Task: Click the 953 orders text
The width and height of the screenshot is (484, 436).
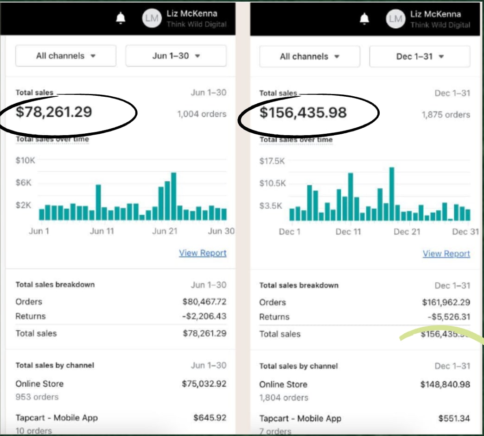Action: pyautogui.click(x=37, y=397)
